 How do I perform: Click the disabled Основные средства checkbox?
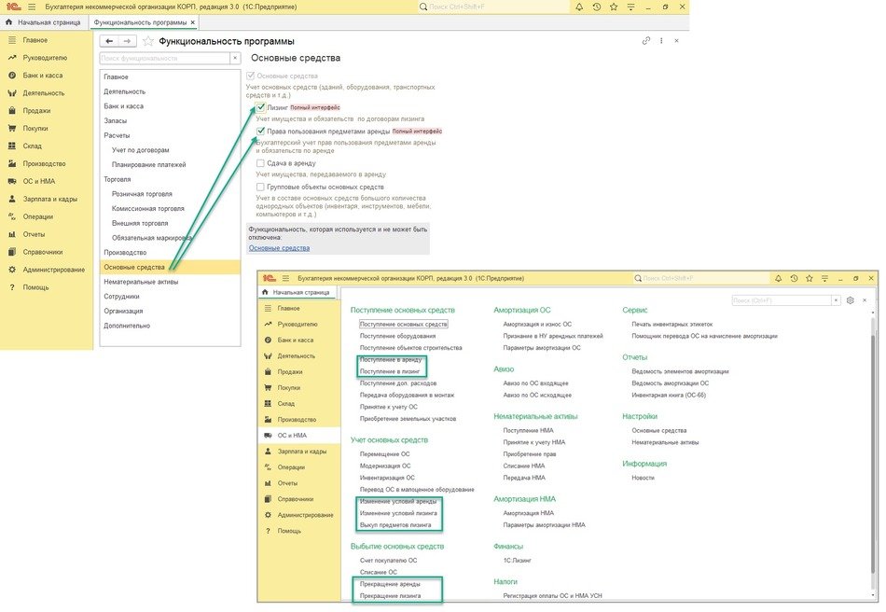[x=250, y=76]
